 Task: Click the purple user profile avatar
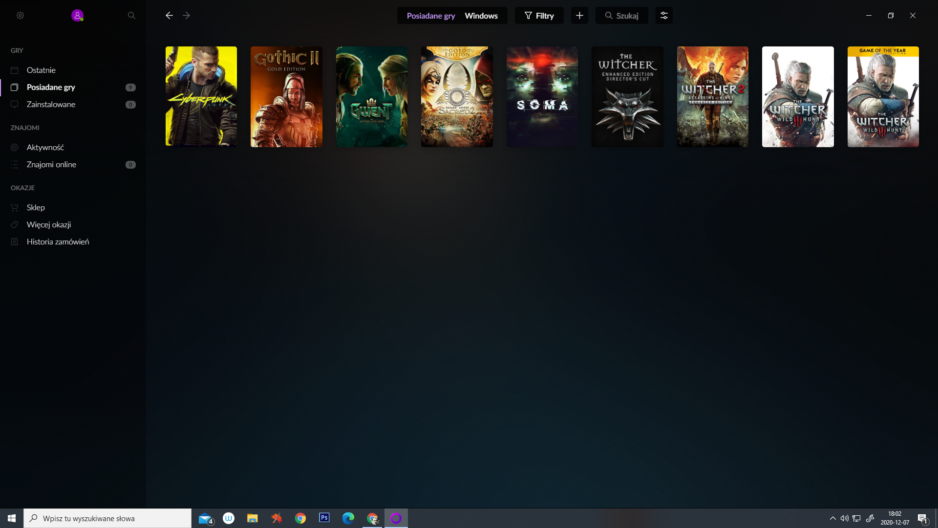(x=77, y=16)
